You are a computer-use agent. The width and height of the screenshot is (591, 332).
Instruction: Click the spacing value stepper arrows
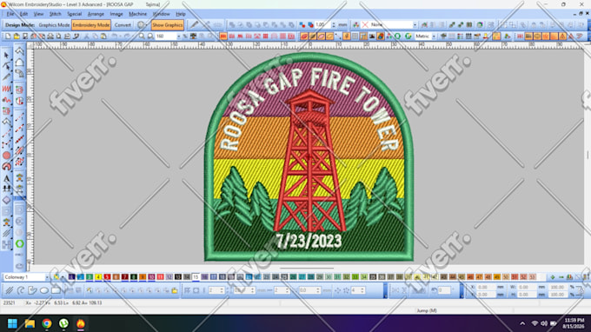click(x=333, y=25)
